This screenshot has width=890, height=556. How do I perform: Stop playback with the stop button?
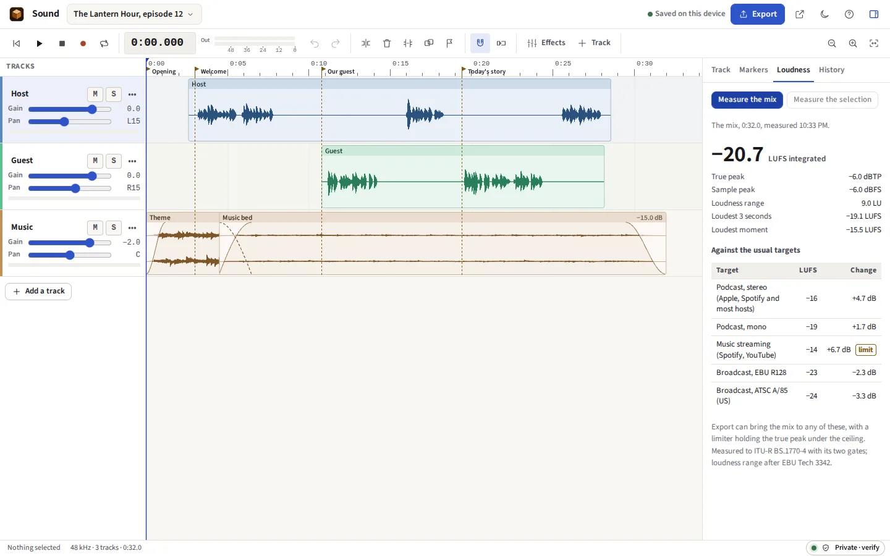(x=62, y=43)
